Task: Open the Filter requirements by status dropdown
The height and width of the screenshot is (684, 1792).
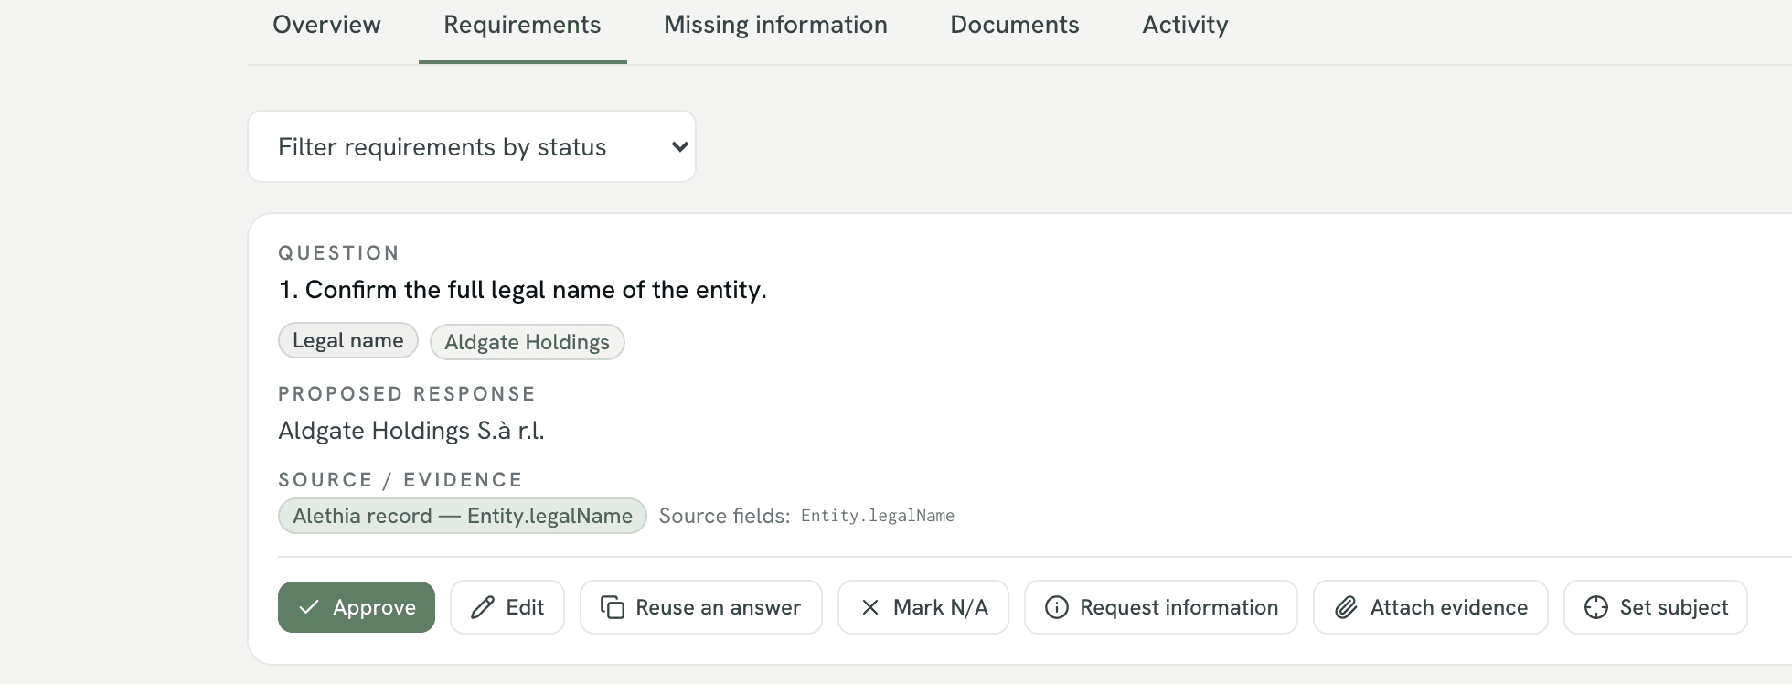Action: [x=472, y=146]
